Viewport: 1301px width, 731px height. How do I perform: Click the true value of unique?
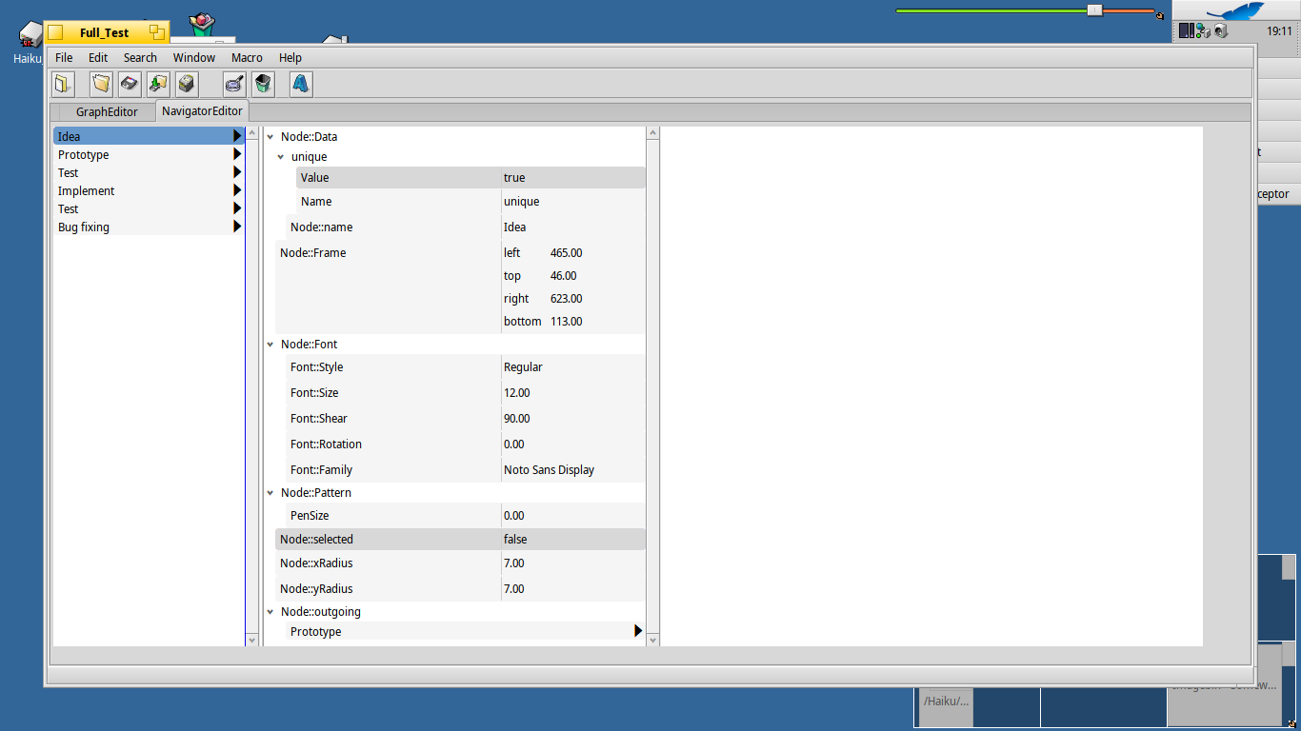514,178
